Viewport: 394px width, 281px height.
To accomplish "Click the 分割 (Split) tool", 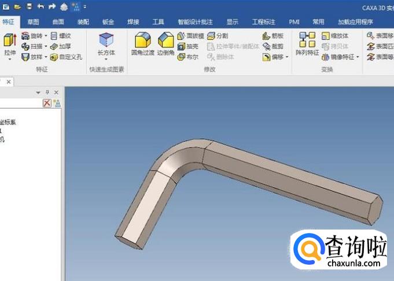I will 218,36.
